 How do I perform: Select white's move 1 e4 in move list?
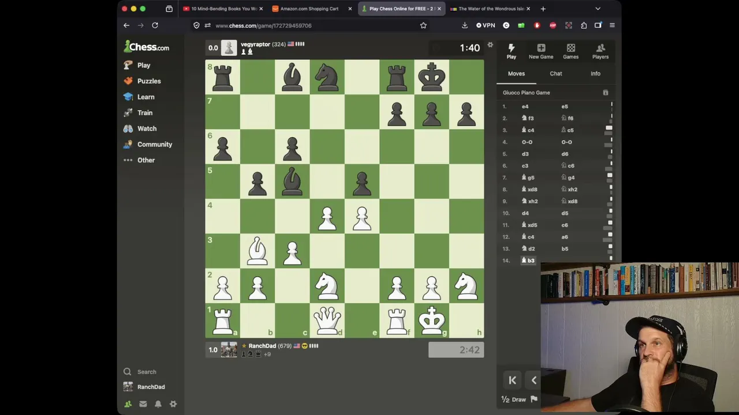(525, 107)
